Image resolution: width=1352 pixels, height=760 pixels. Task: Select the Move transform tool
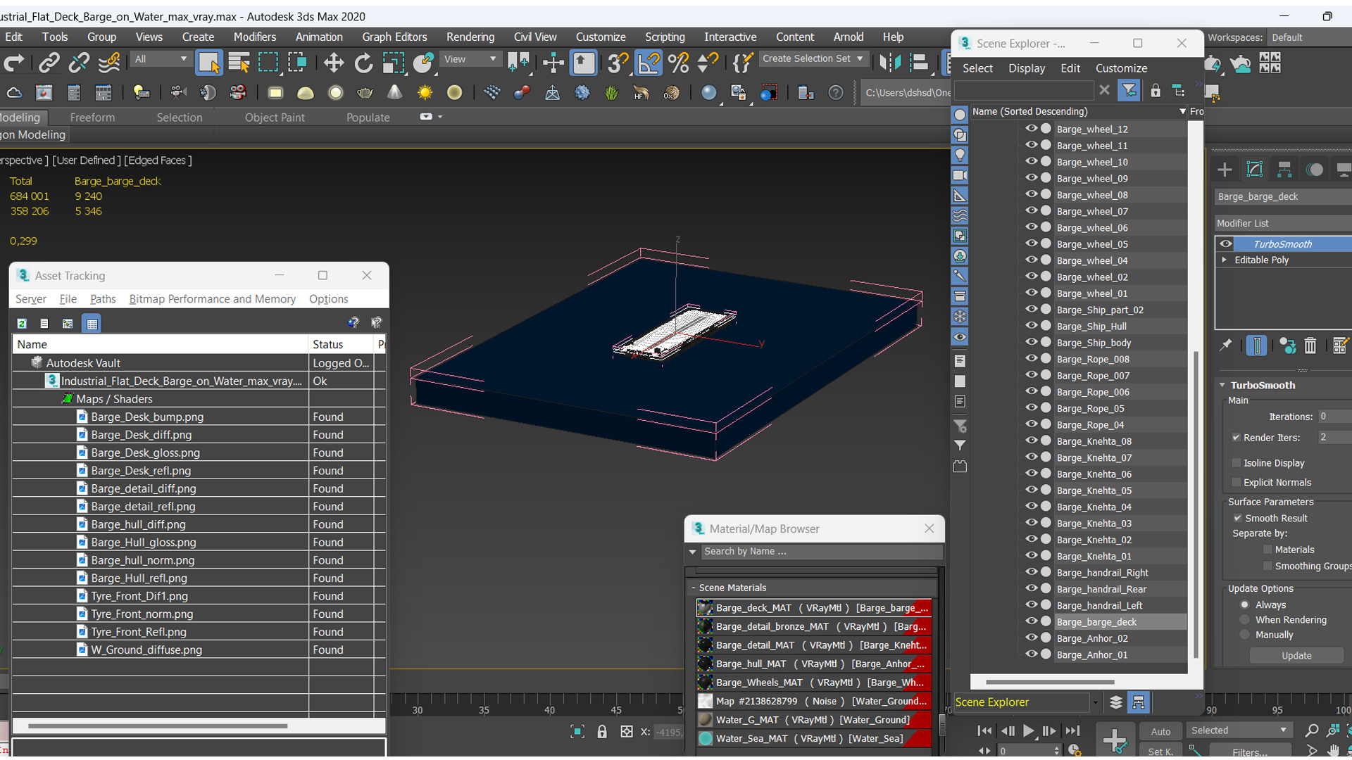coord(333,63)
